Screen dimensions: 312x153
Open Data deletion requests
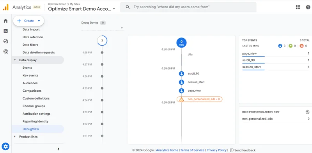[39, 52]
